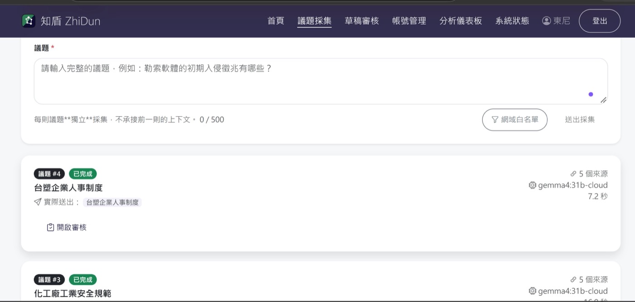Select the 議題採集 nav tab
This screenshot has height=302, width=635.
[x=314, y=21]
